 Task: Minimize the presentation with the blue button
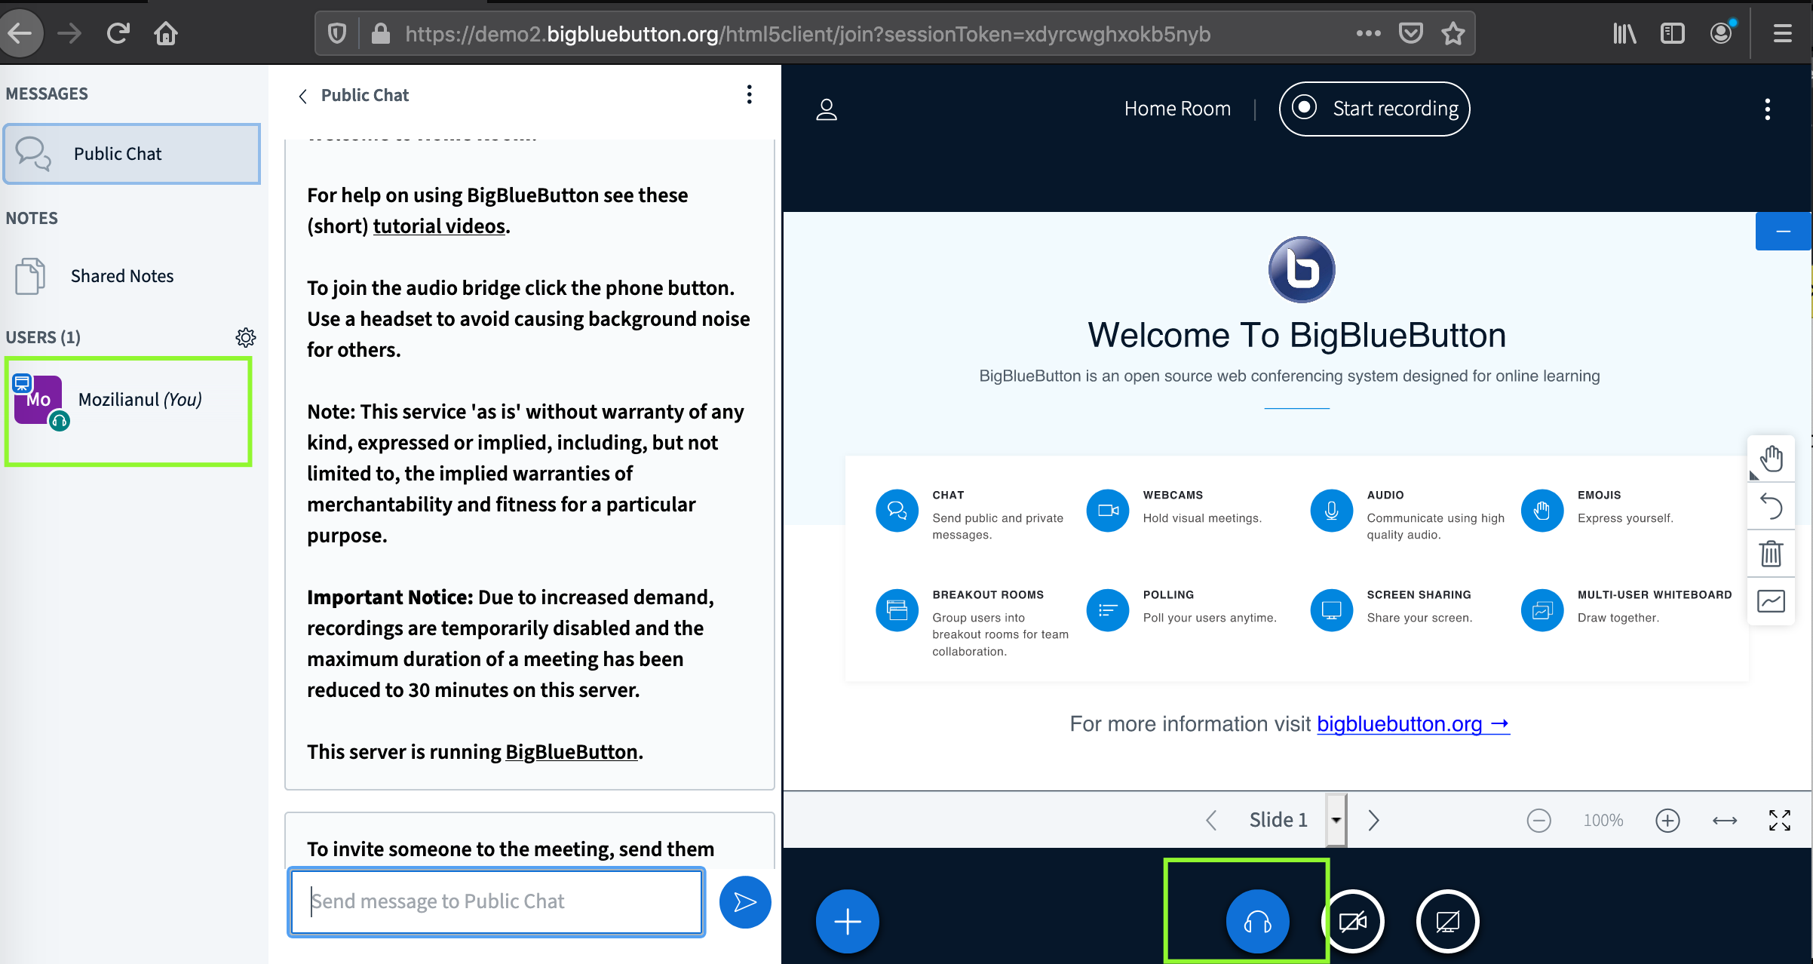pyautogui.click(x=1783, y=231)
